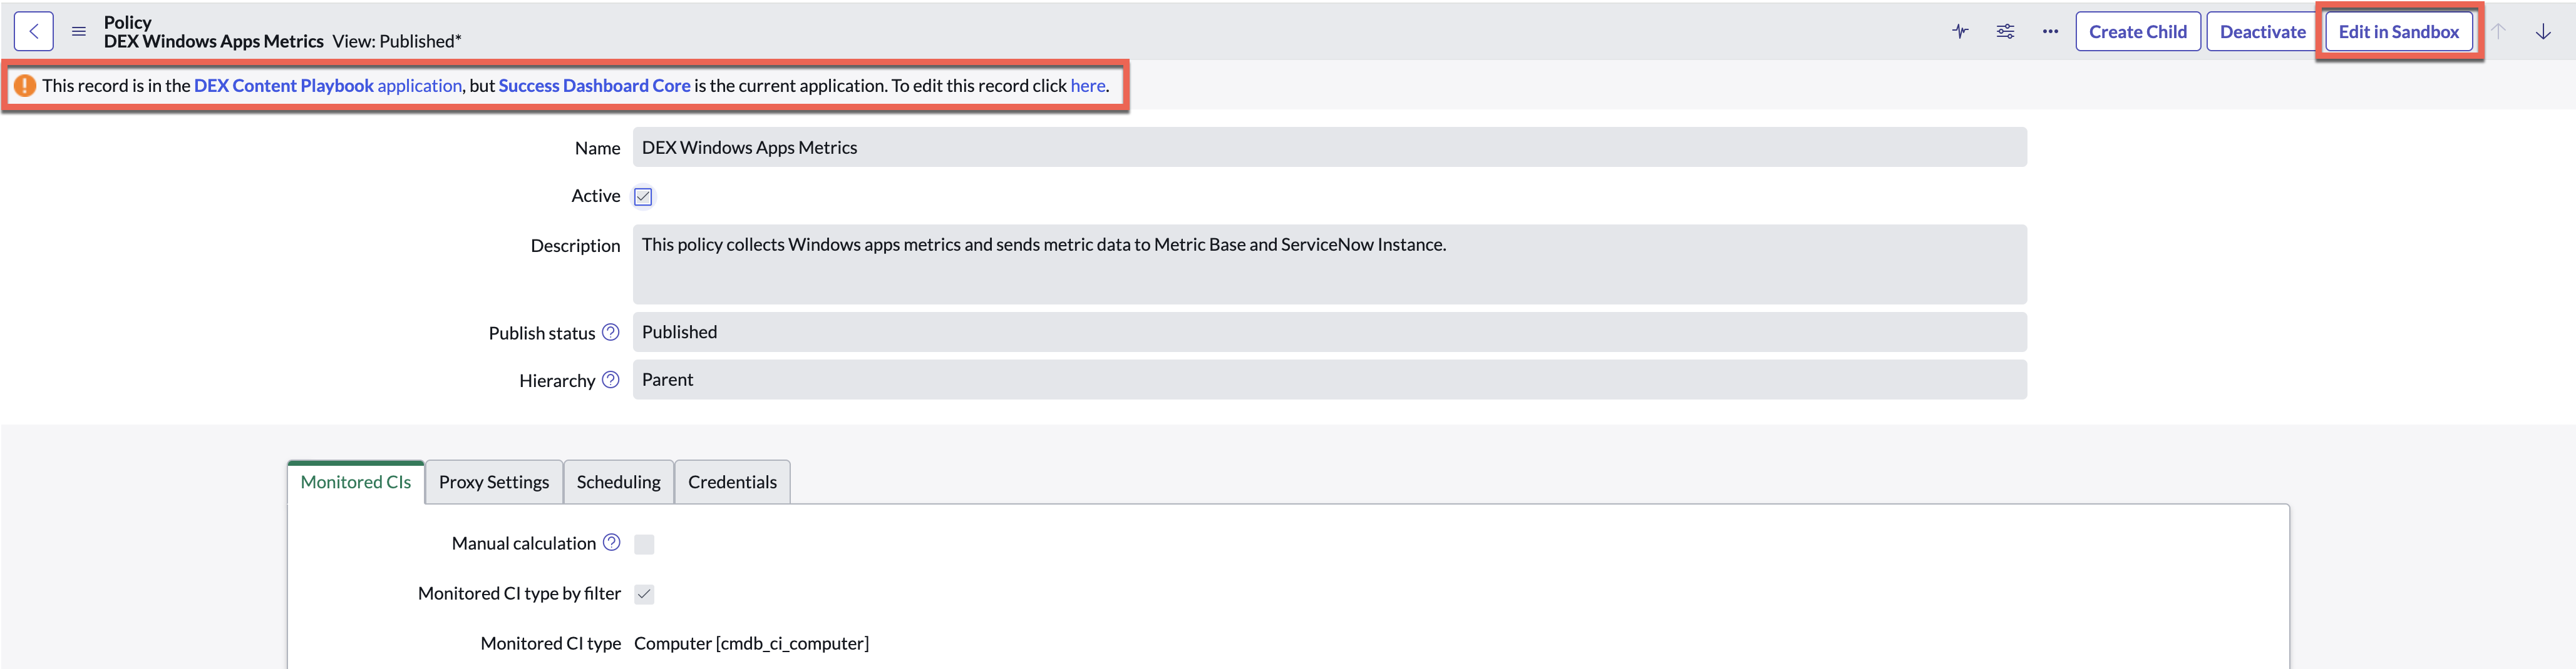Switch to the Scheduling tab
This screenshot has height=669, width=2576.
click(619, 482)
